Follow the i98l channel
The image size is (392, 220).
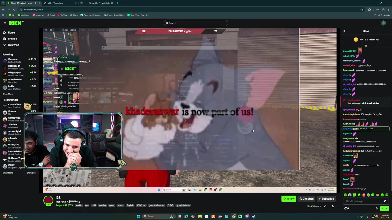click(x=289, y=199)
